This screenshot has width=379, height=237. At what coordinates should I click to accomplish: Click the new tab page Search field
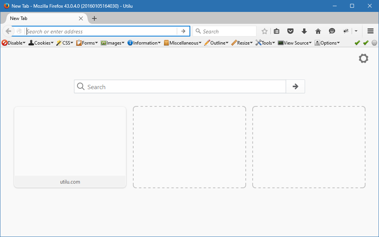tap(180, 86)
